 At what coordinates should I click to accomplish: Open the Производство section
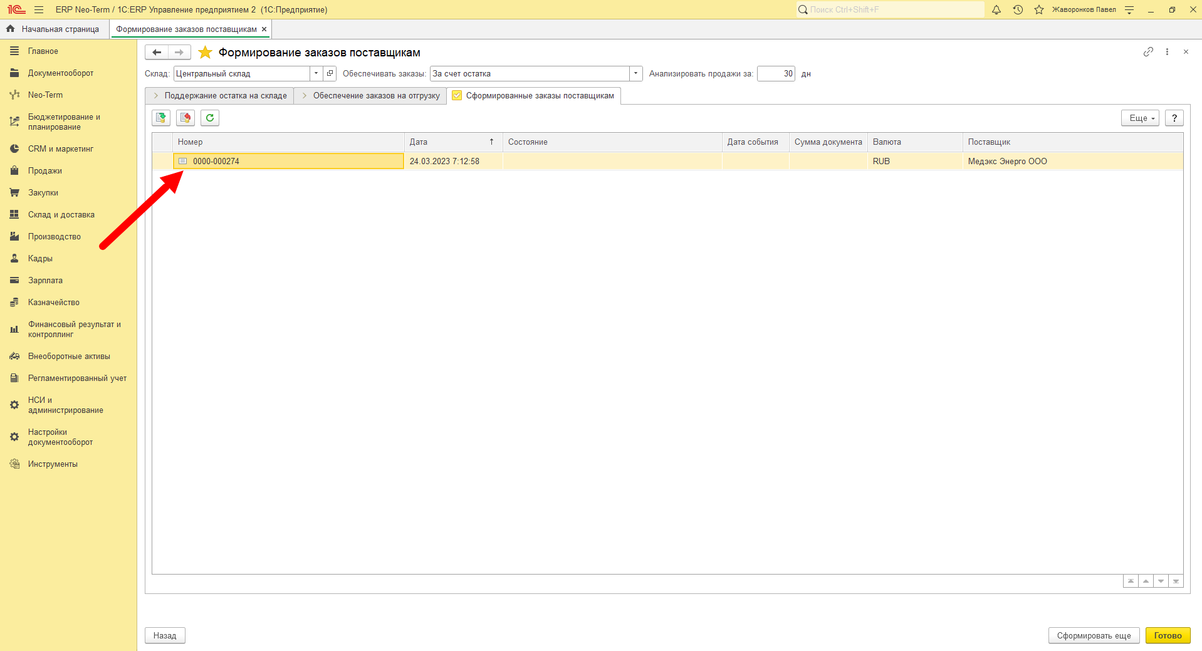[x=54, y=236]
